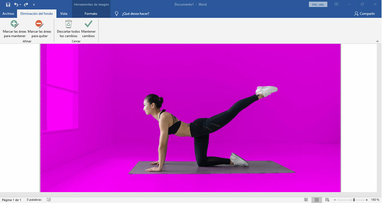
Task: Open ribbon display options icon
Action: 336,4
